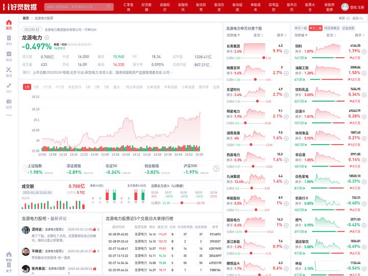Open 板块异常 in top menu
368x276 pixels.
point(201,7)
